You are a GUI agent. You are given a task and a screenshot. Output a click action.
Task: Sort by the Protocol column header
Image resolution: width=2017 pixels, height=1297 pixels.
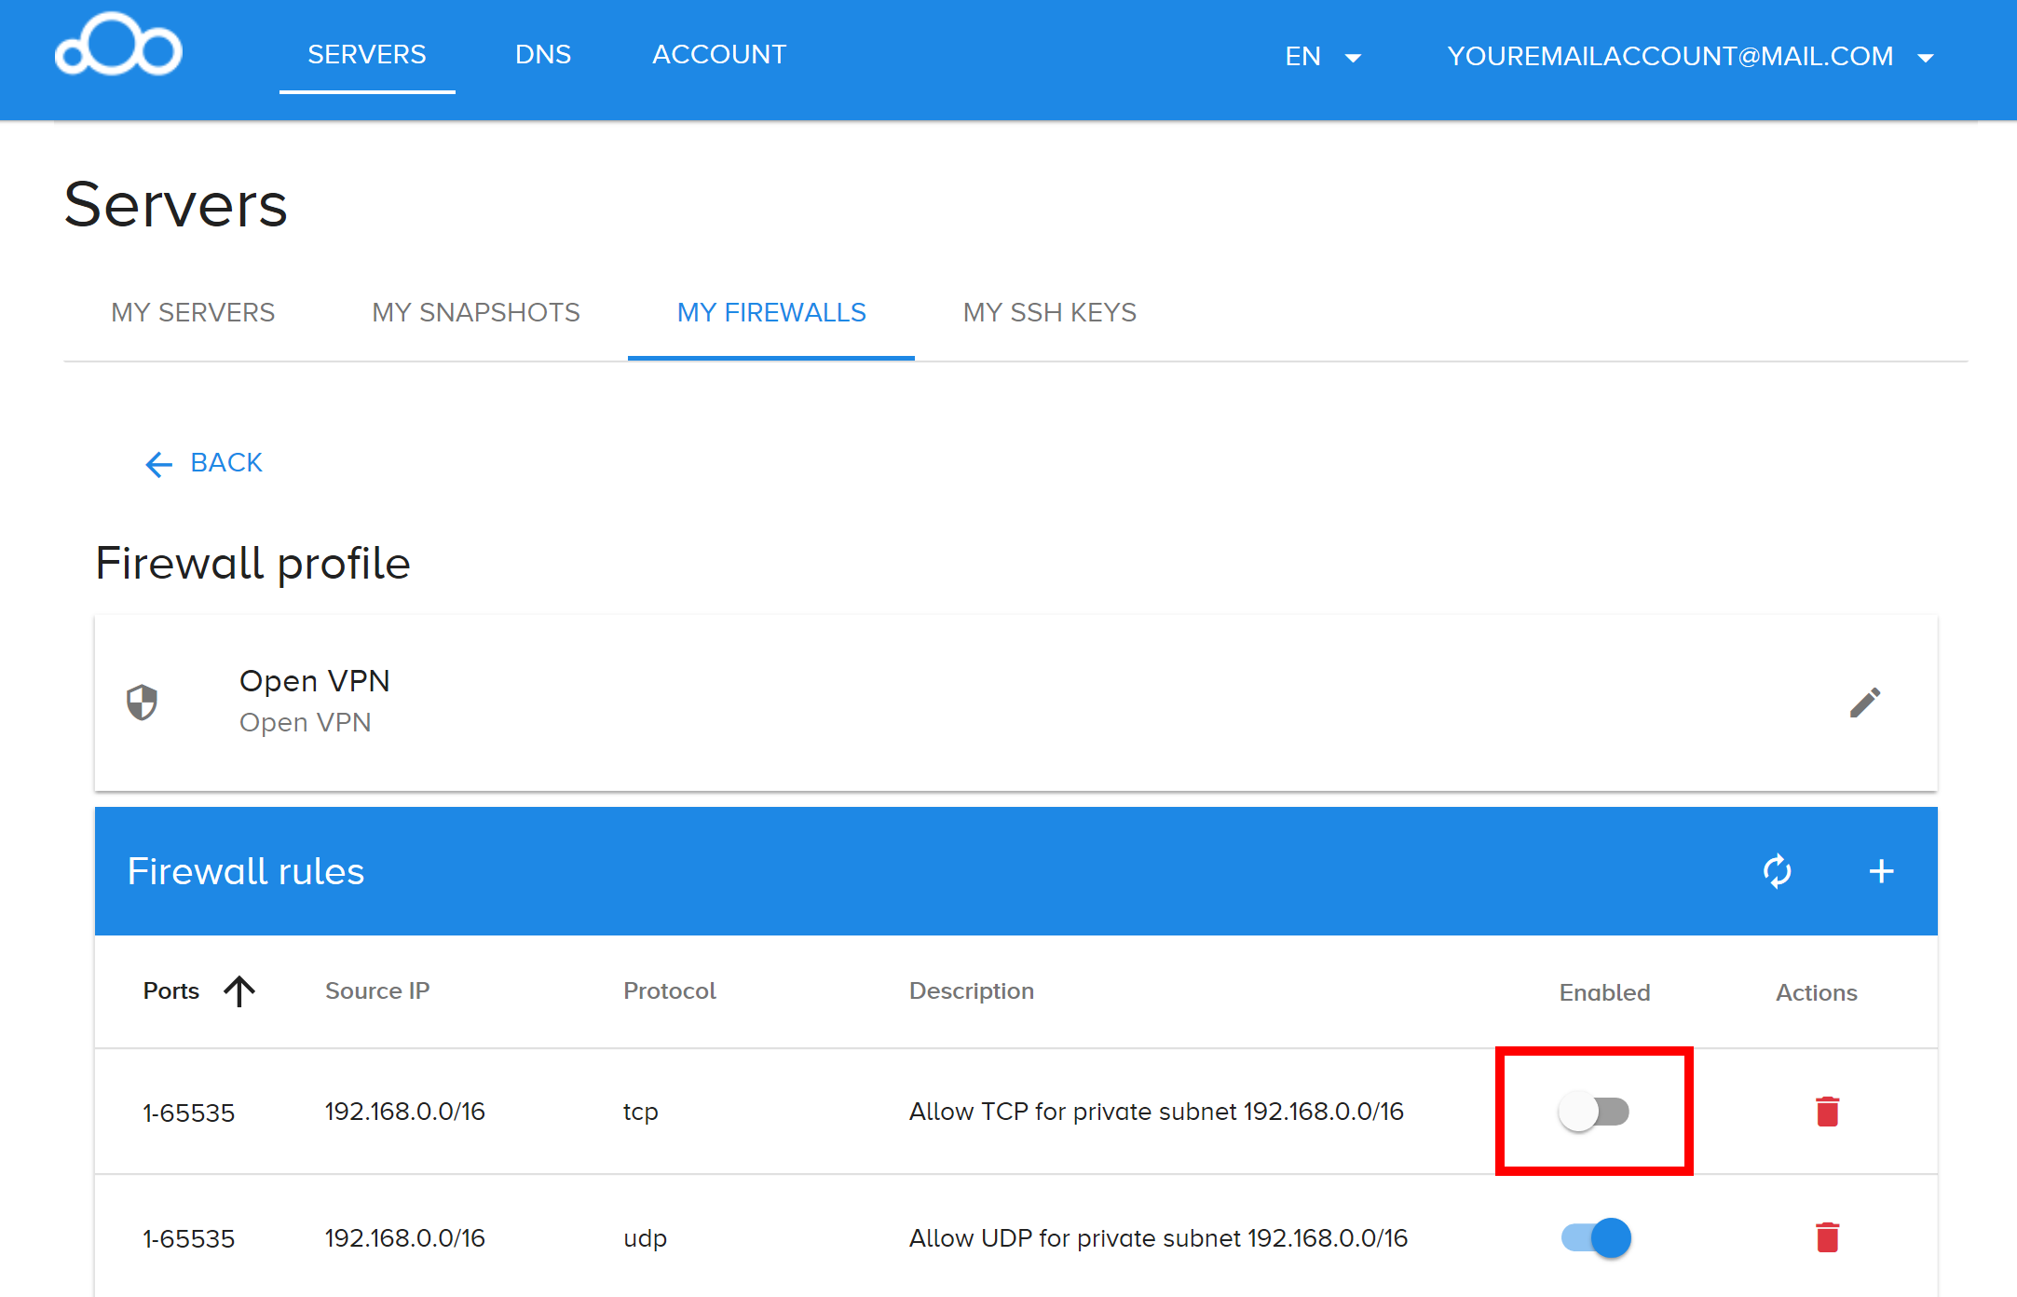click(x=670, y=991)
